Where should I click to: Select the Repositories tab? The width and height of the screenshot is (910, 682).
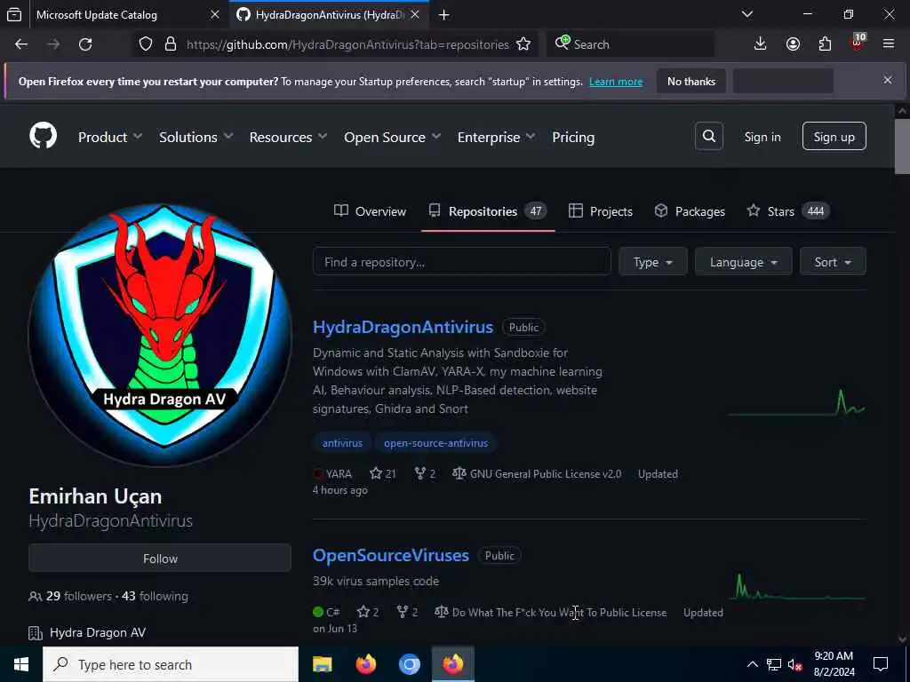488,211
